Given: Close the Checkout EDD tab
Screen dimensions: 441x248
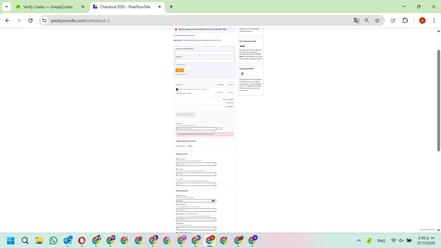Looking at the screenshot, I should click(160, 7).
